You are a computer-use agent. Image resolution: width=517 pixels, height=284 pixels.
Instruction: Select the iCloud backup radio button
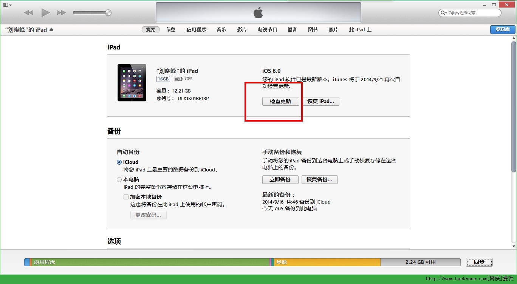119,162
